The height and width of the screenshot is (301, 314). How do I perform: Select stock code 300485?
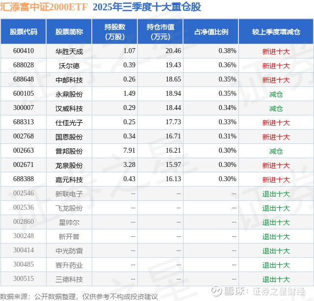click(x=24, y=264)
